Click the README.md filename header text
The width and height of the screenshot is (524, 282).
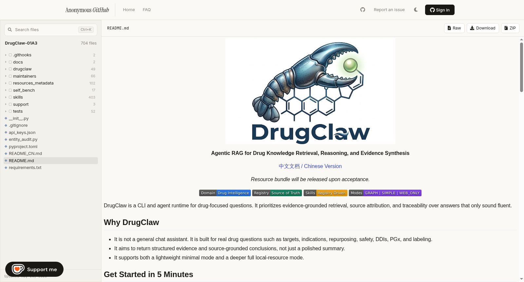(x=118, y=28)
